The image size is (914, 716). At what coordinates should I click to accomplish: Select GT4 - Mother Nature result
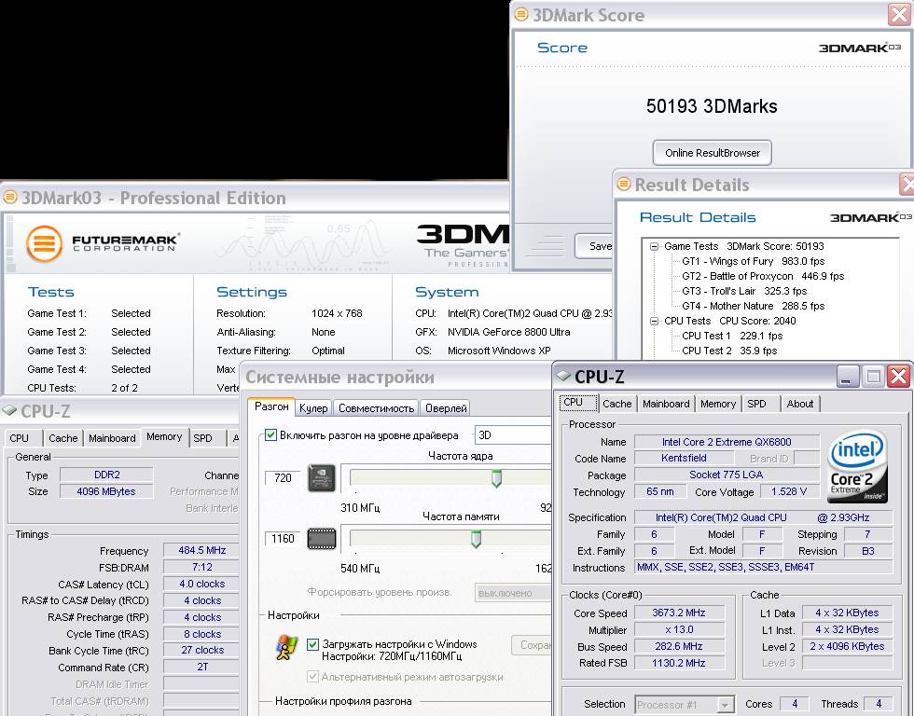(x=754, y=306)
